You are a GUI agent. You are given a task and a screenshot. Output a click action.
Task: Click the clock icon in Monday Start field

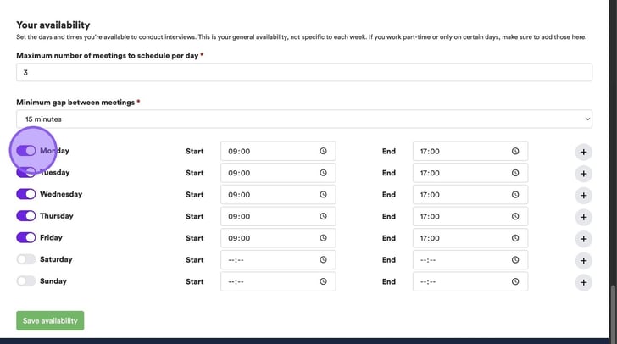coord(323,151)
